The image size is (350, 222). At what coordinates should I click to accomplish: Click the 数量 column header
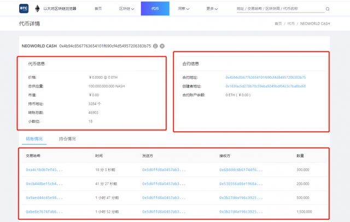[300, 156]
